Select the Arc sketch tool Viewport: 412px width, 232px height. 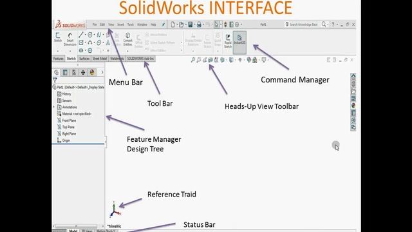pos(90,43)
